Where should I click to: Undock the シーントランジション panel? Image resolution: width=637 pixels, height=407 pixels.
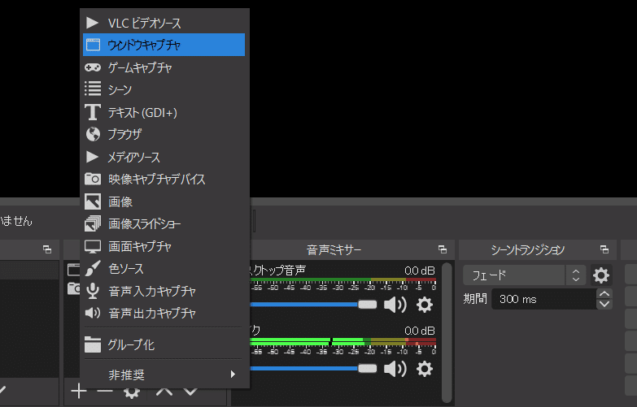click(x=604, y=249)
